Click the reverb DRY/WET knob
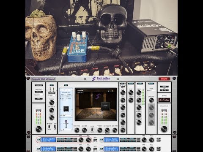 [151, 100]
